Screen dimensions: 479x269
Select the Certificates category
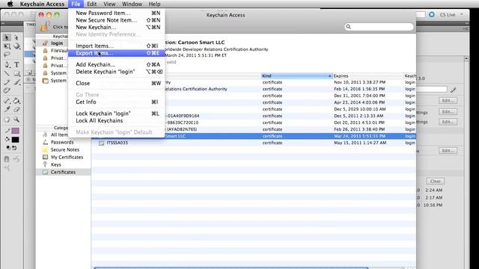tap(63, 172)
